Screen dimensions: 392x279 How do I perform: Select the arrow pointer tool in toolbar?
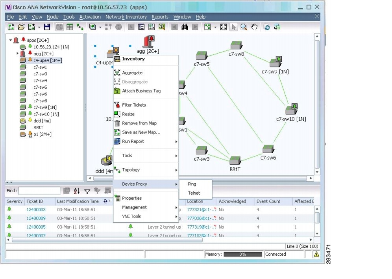[234, 26]
